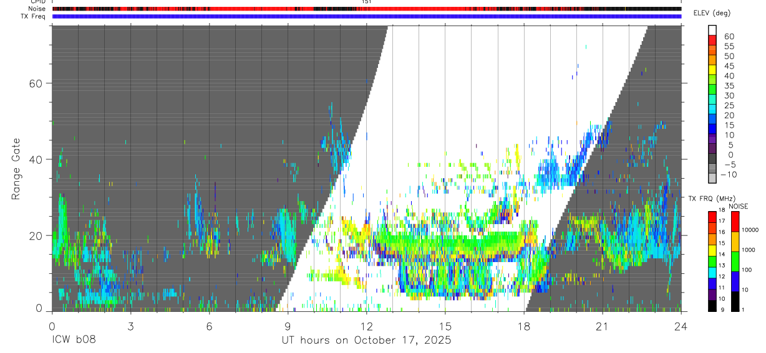Click the '10000' label on the NOISE colorbar
Image resolution: width=766 pixels, height=353 pixels.
pyautogui.click(x=750, y=230)
